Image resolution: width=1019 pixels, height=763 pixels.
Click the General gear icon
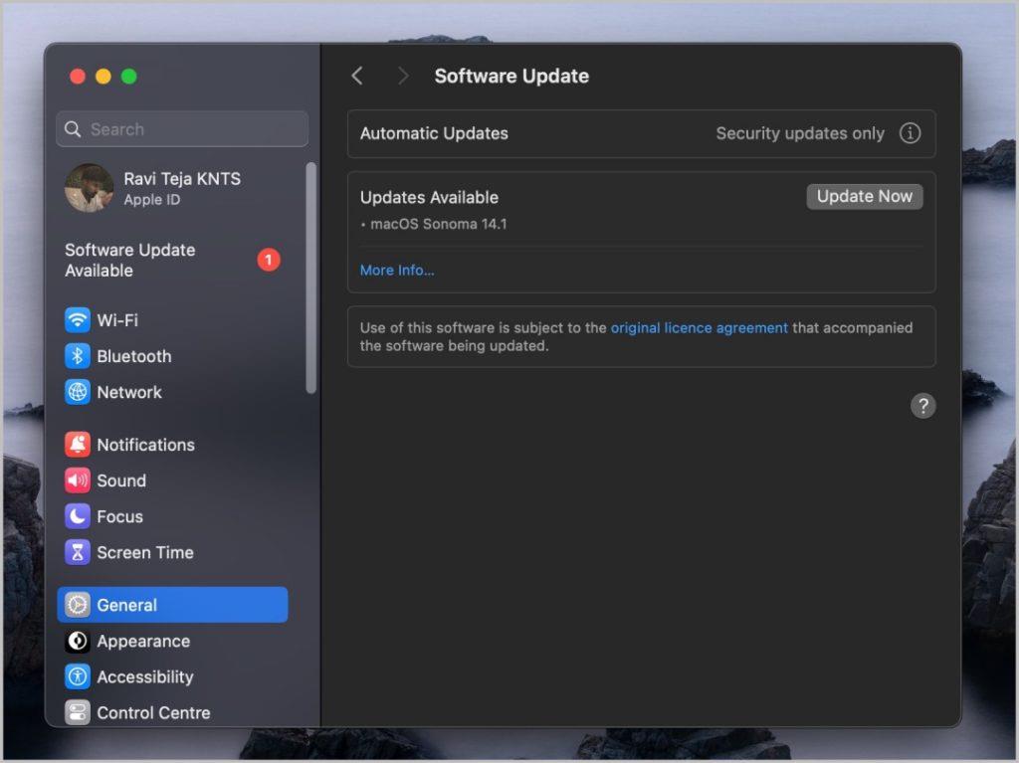tap(78, 605)
